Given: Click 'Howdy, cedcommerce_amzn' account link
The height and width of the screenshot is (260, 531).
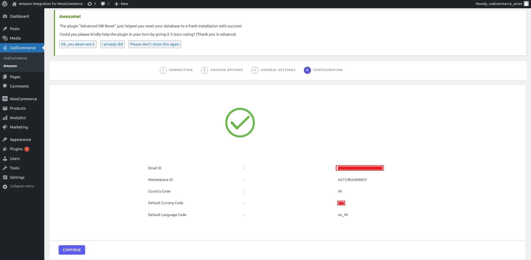Looking at the screenshot, I should [499, 4].
